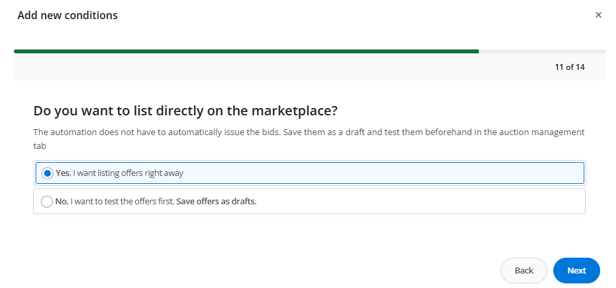This screenshot has height=288, width=616.
Task: Click the bold "No" word in second option
Action: pos(61,202)
